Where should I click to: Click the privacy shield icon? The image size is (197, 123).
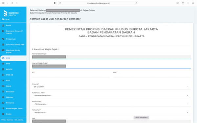(55, 3)
